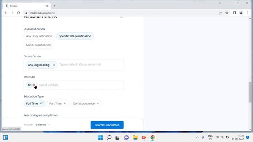Add Correspondence education type
The height and width of the screenshot is (142, 253).
pos(86,103)
